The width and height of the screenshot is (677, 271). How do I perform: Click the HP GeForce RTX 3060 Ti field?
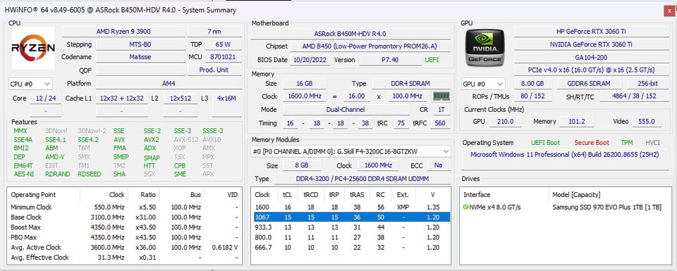[x=591, y=32]
